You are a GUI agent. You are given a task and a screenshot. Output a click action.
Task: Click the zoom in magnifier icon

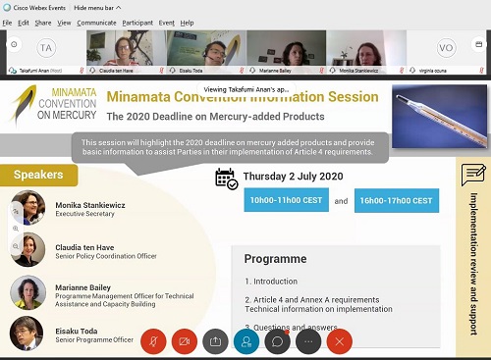click(x=16, y=229)
